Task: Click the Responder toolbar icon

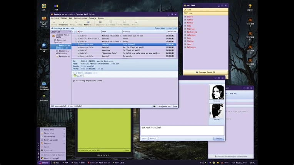Action: point(63,22)
